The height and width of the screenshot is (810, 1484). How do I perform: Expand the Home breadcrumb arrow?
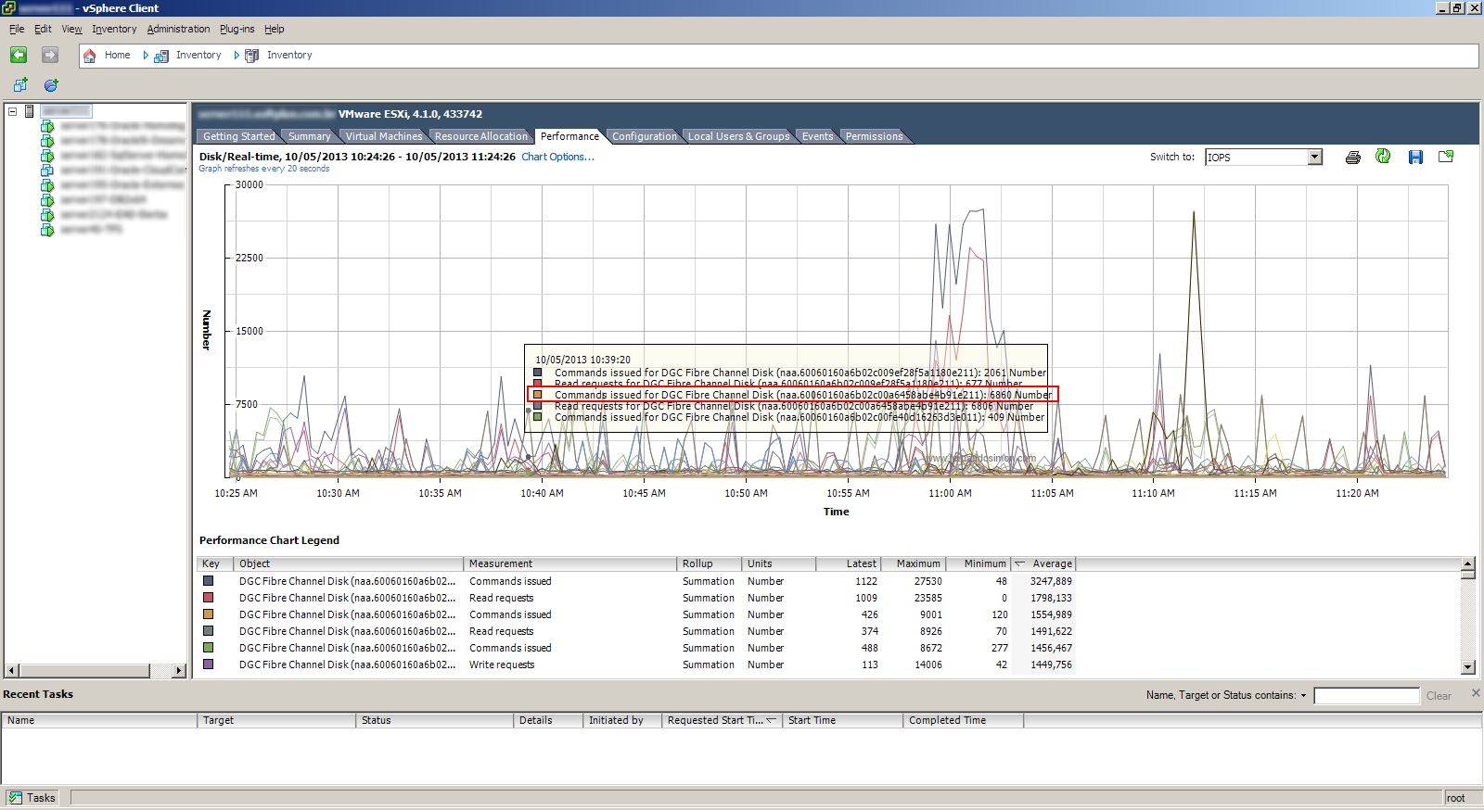[x=146, y=56]
